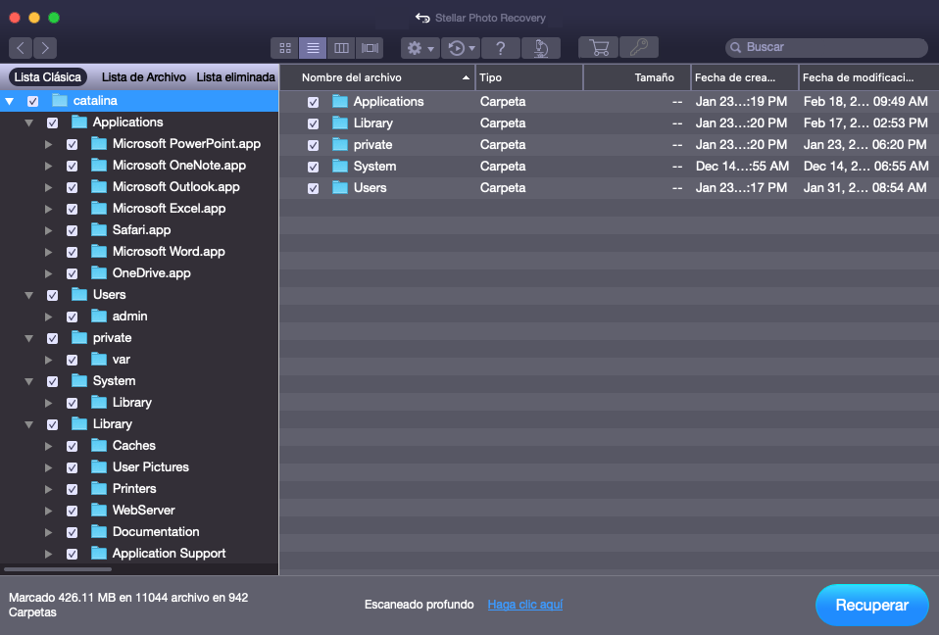Open the shopping cart purchase icon
939x635 pixels.
(598, 47)
